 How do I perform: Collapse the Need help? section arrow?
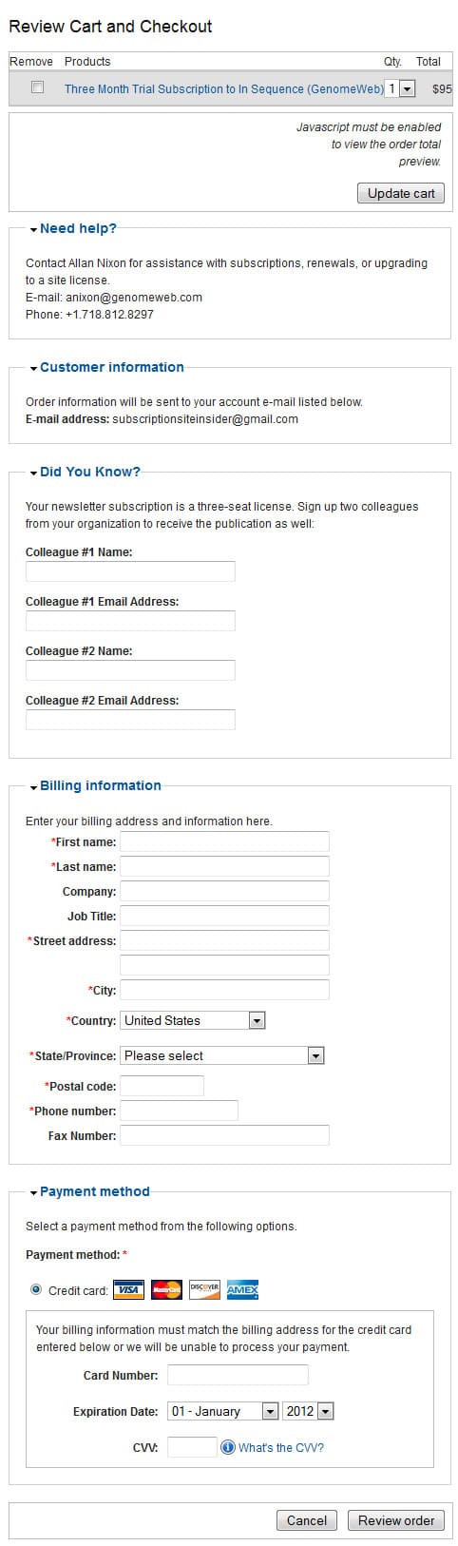click(x=34, y=230)
